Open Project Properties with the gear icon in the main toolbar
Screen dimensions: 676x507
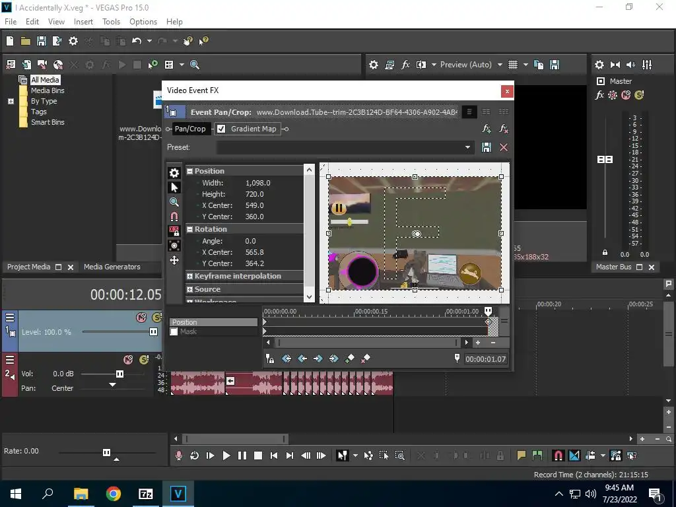pos(73,41)
